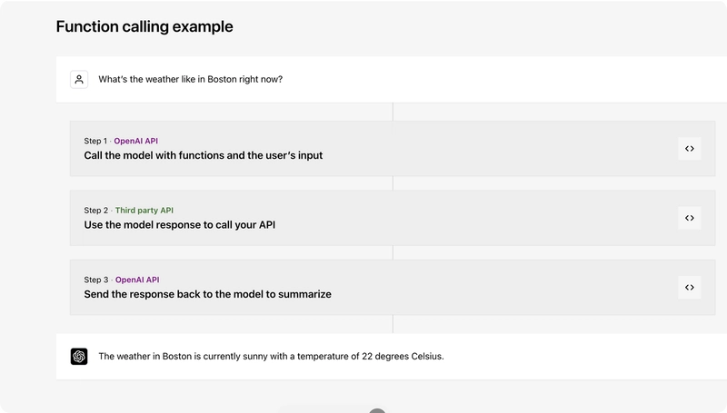Show code for Step 1 OpenAI API

pos(690,149)
